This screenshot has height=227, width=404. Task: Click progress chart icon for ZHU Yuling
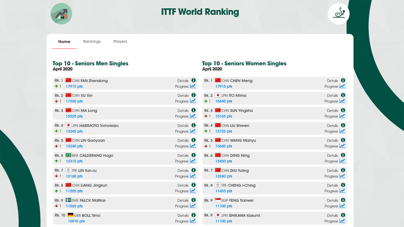[342, 176]
